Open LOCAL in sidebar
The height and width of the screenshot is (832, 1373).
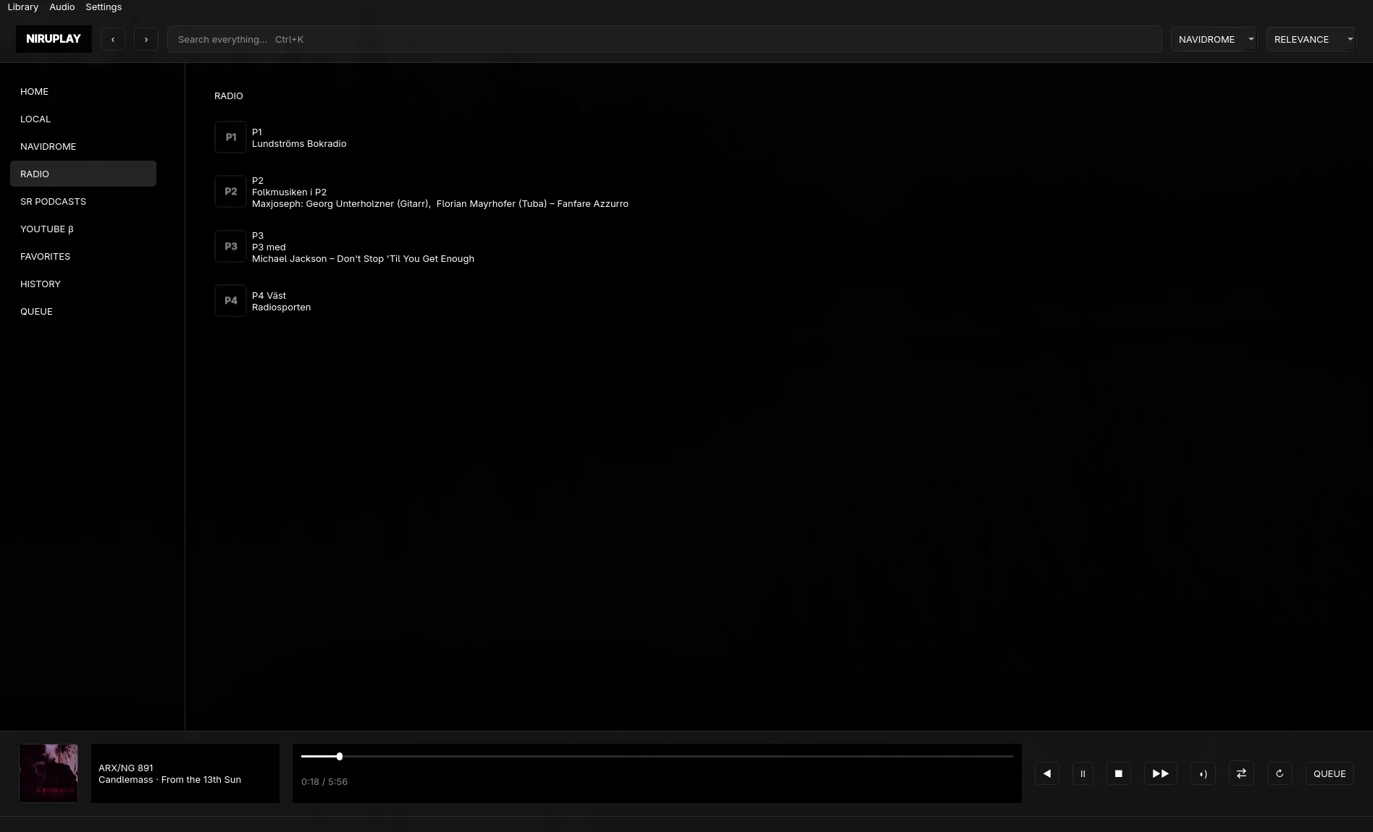(83, 119)
